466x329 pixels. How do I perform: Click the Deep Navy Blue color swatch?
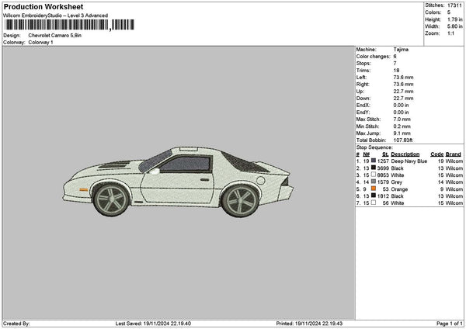point(374,161)
